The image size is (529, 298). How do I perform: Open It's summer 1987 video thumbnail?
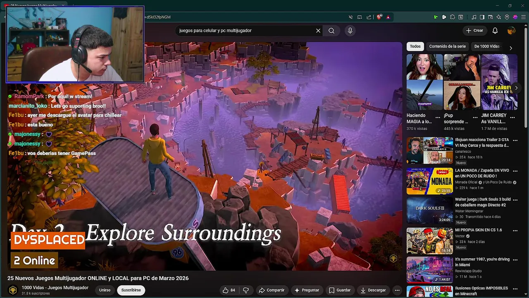tap(430, 270)
